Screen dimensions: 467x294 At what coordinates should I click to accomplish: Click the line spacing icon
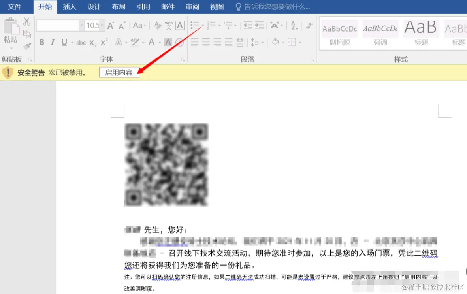255,42
